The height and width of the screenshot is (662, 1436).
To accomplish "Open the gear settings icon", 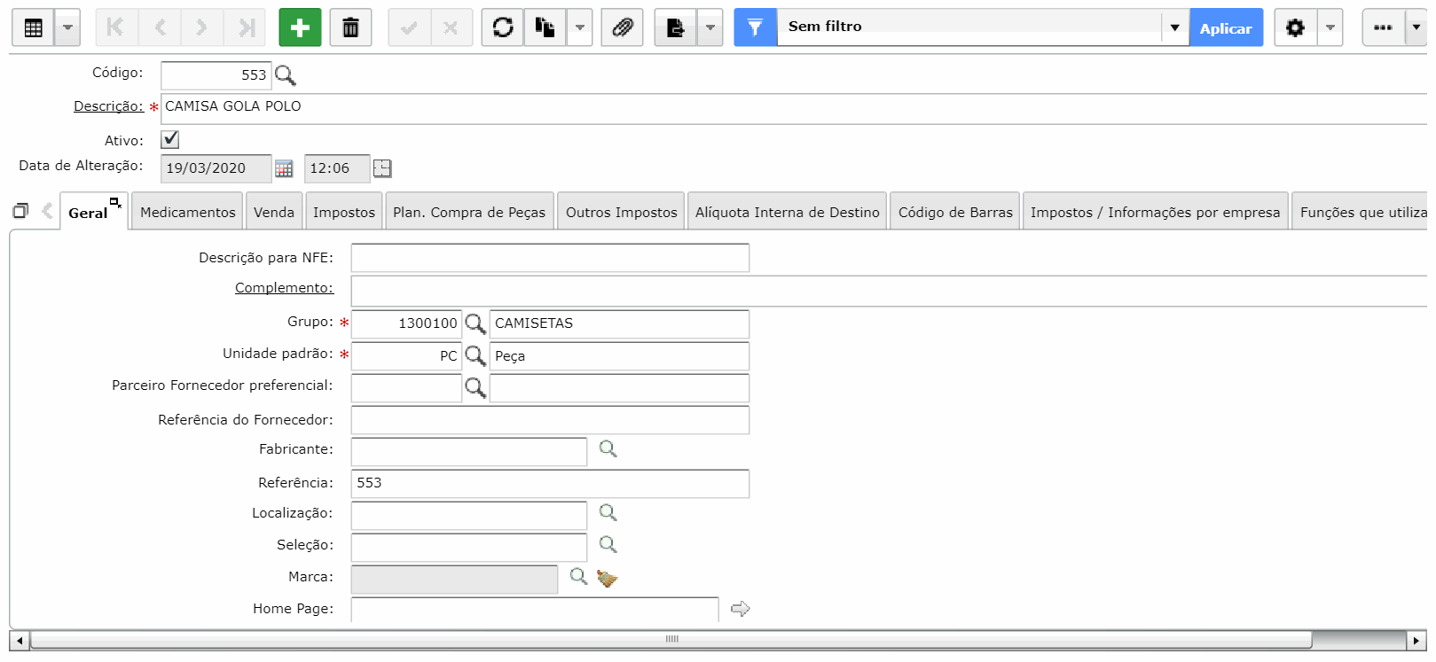I will [1295, 27].
